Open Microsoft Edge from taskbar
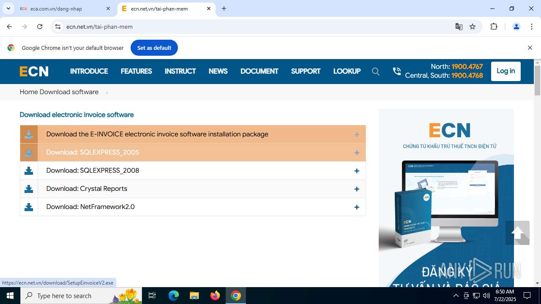The height and width of the screenshot is (304, 541). (174, 296)
